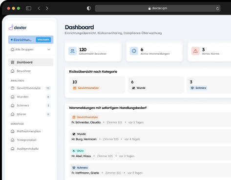Open the Maßnahmenplan page
231x180 pixels.
(31, 131)
